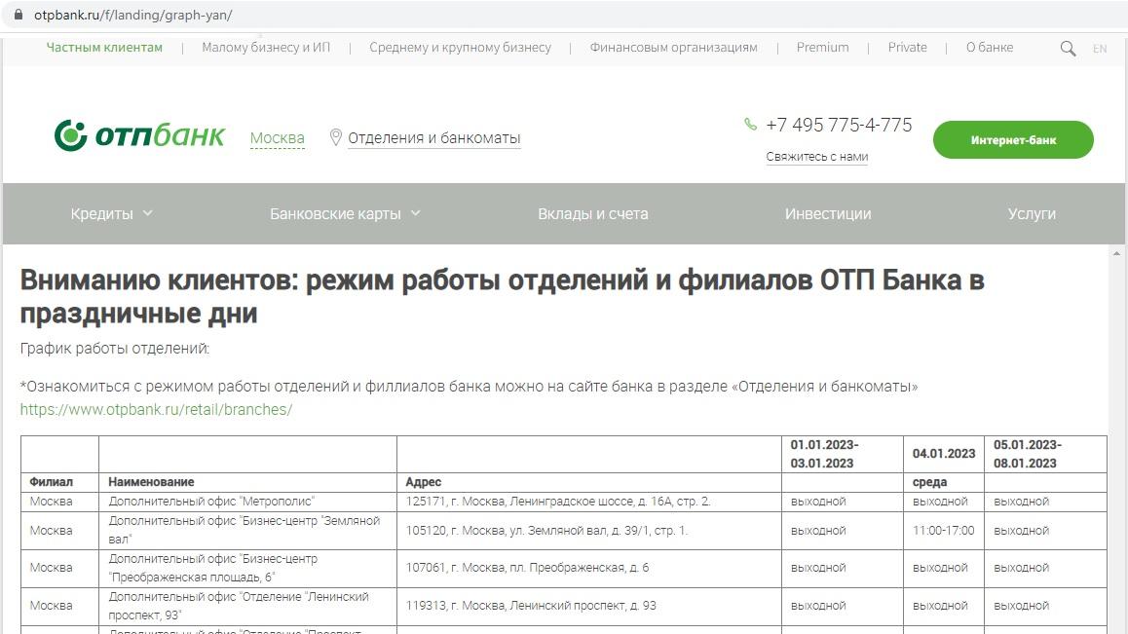Click the Интернет-банк button
The image size is (1128, 634).
pos(1013,139)
